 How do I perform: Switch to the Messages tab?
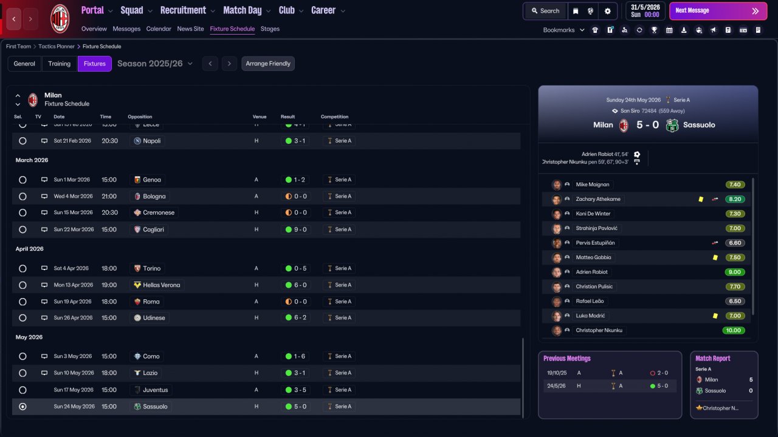pyautogui.click(x=126, y=29)
